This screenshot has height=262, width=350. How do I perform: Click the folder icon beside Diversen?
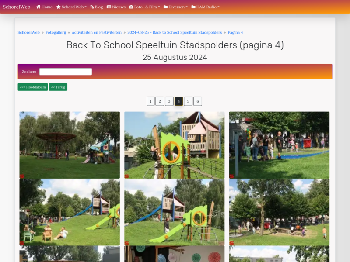click(166, 7)
